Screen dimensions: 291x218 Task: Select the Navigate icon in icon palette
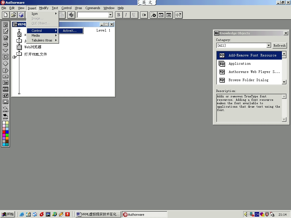click(x=6, y=51)
